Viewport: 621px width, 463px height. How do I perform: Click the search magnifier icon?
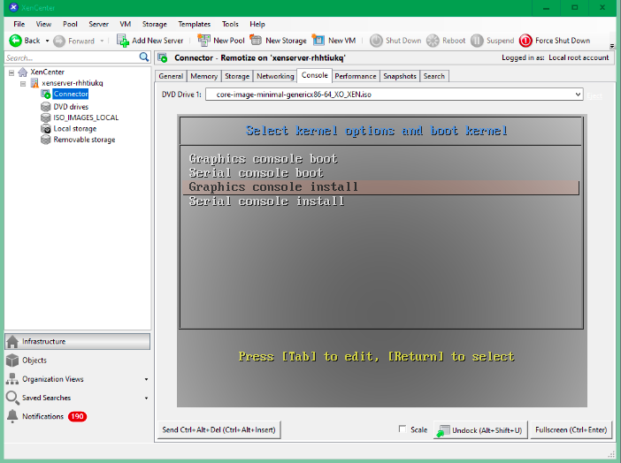click(144, 57)
